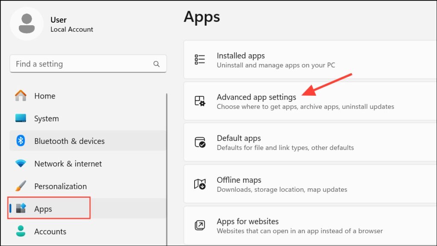437x246 pixels.
Task: Click the Advanced app settings gear icon
Action: [x=200, y=101]
